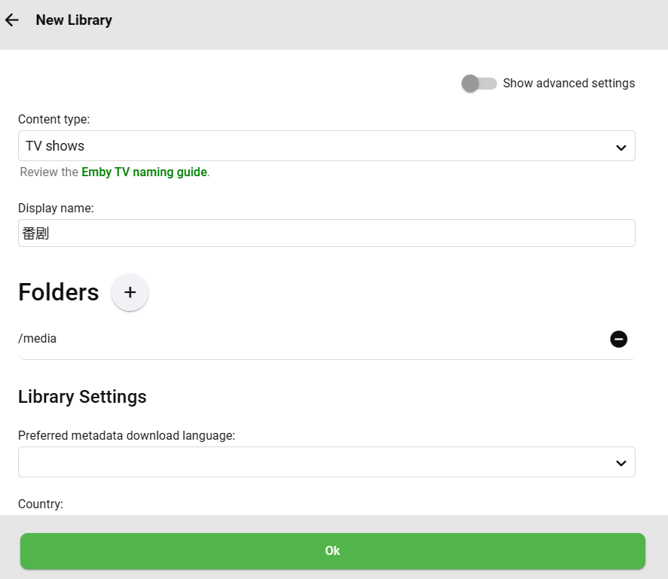This screenshot has width=668, height=579.
Task: Focus the Display name text field
Action: pyautogui.click(x=326, y=233)
